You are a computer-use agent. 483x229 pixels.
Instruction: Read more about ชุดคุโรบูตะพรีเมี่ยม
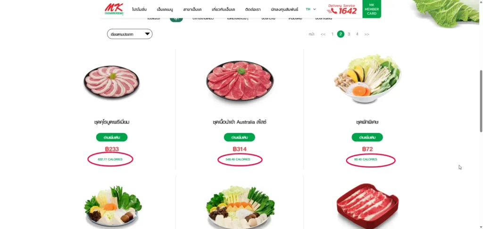[111, 137]
